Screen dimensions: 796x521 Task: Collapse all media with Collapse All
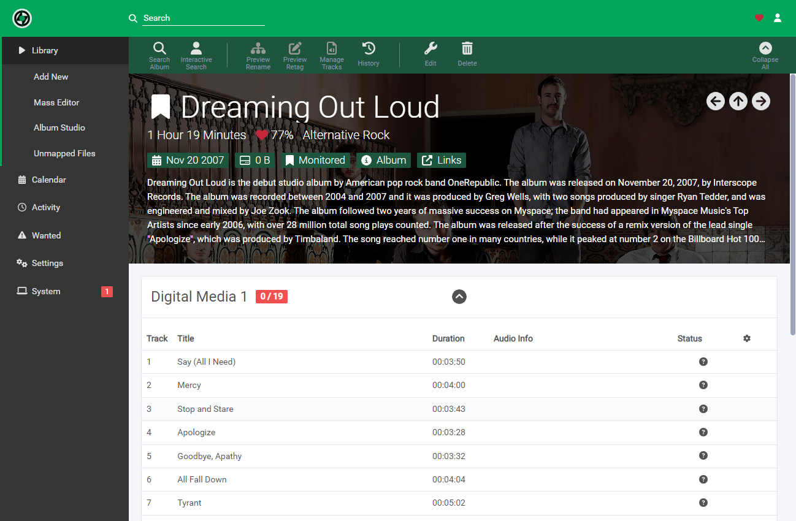765,56
